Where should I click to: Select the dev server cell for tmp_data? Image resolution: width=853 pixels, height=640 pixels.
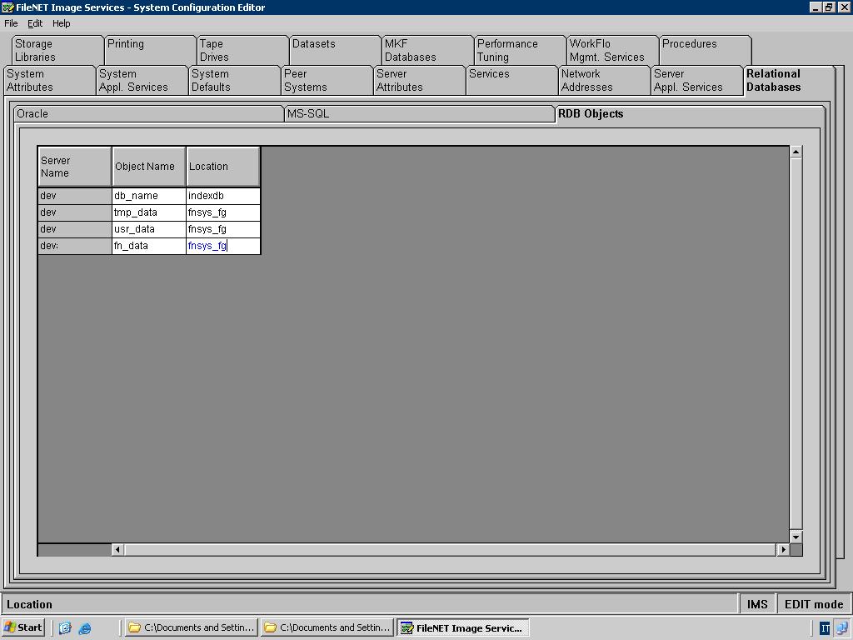click(75, 212)
